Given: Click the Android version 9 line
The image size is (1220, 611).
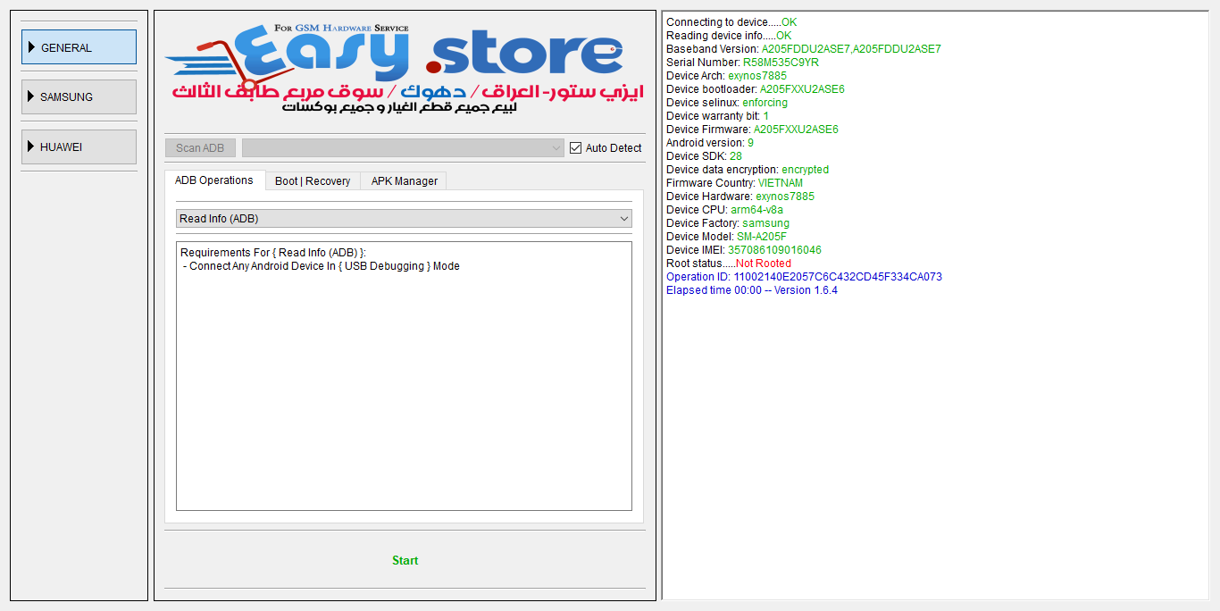Looking at the screenshot, I should click(x=710, y=143).
